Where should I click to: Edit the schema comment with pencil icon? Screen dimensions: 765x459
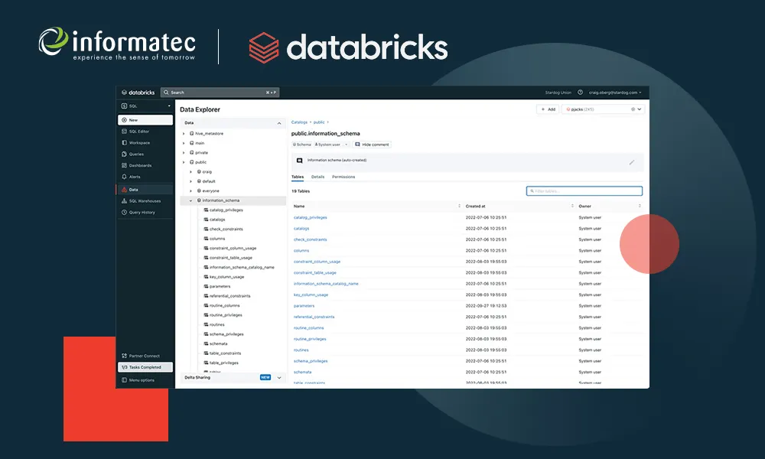click(632, 162)
